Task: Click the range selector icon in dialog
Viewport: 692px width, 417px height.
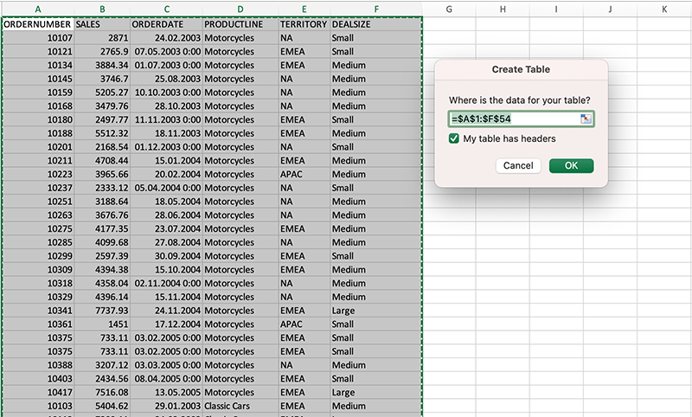Action: [586, 119]
